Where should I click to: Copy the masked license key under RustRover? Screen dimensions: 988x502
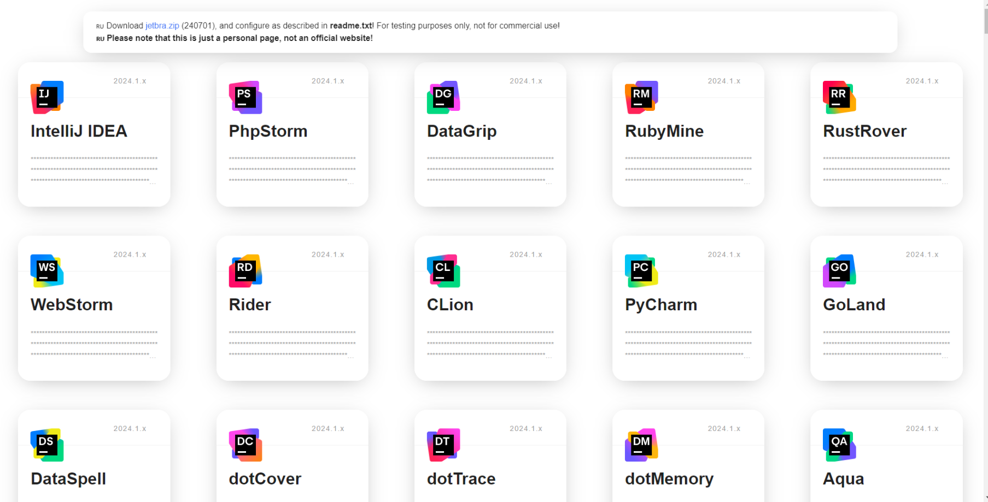tap(886, 170)
